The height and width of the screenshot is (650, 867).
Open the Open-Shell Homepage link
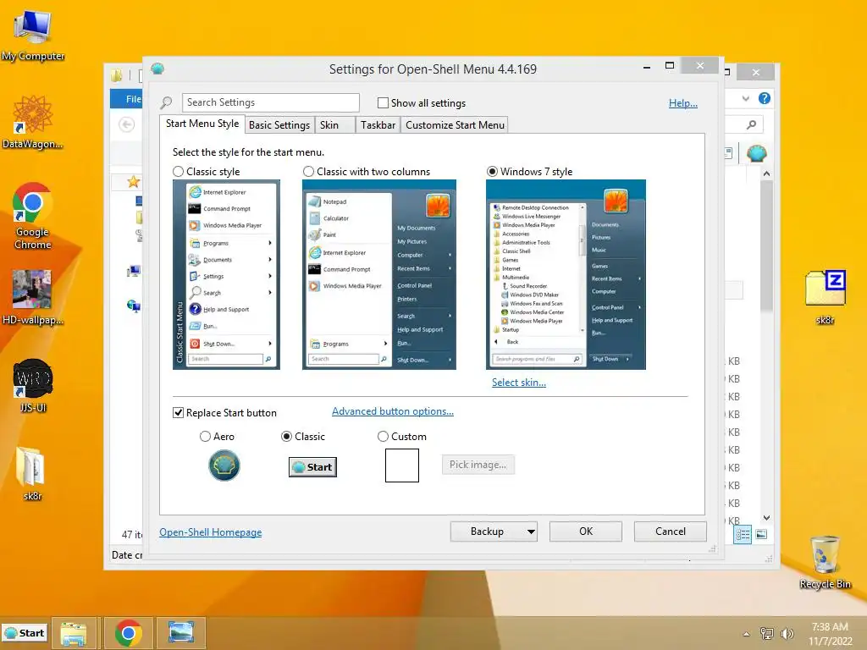coord(210,532)
